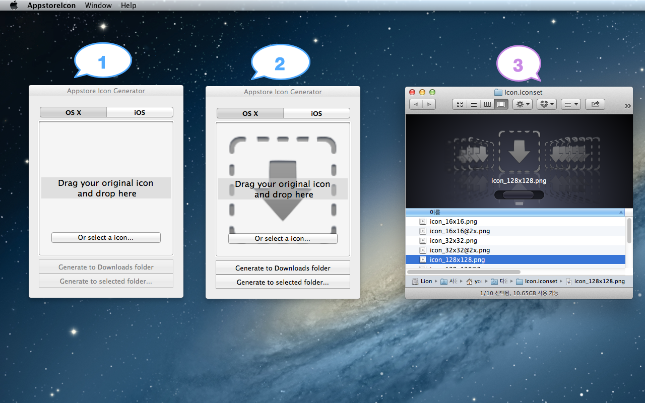Image resolution: width=645 pixels, height=403 pixels.
Task: Select the file icon_16x16@2x.png
Action: (515, 231)
